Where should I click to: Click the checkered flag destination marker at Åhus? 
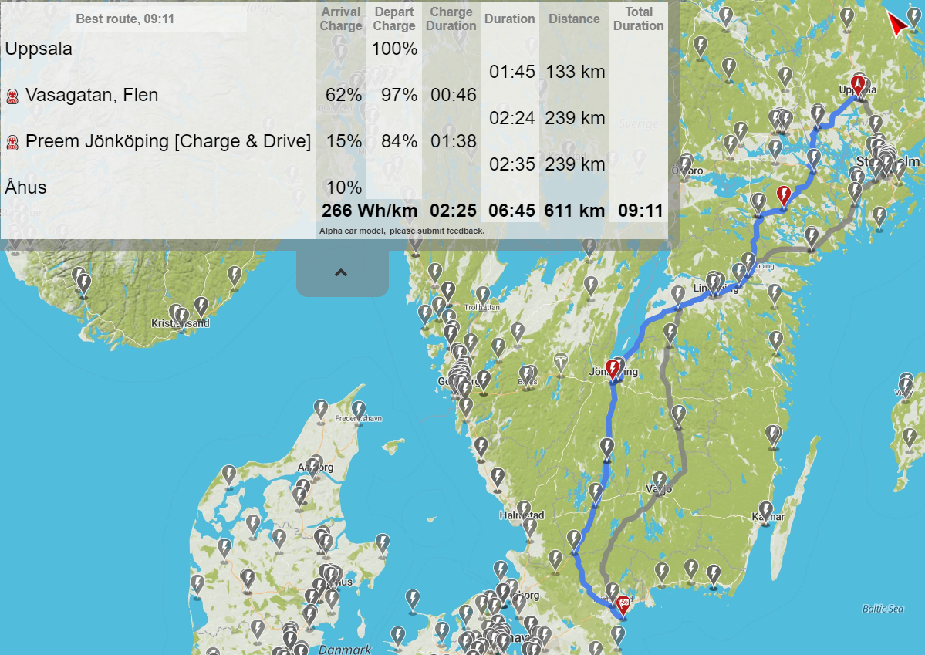pos(623,606)
